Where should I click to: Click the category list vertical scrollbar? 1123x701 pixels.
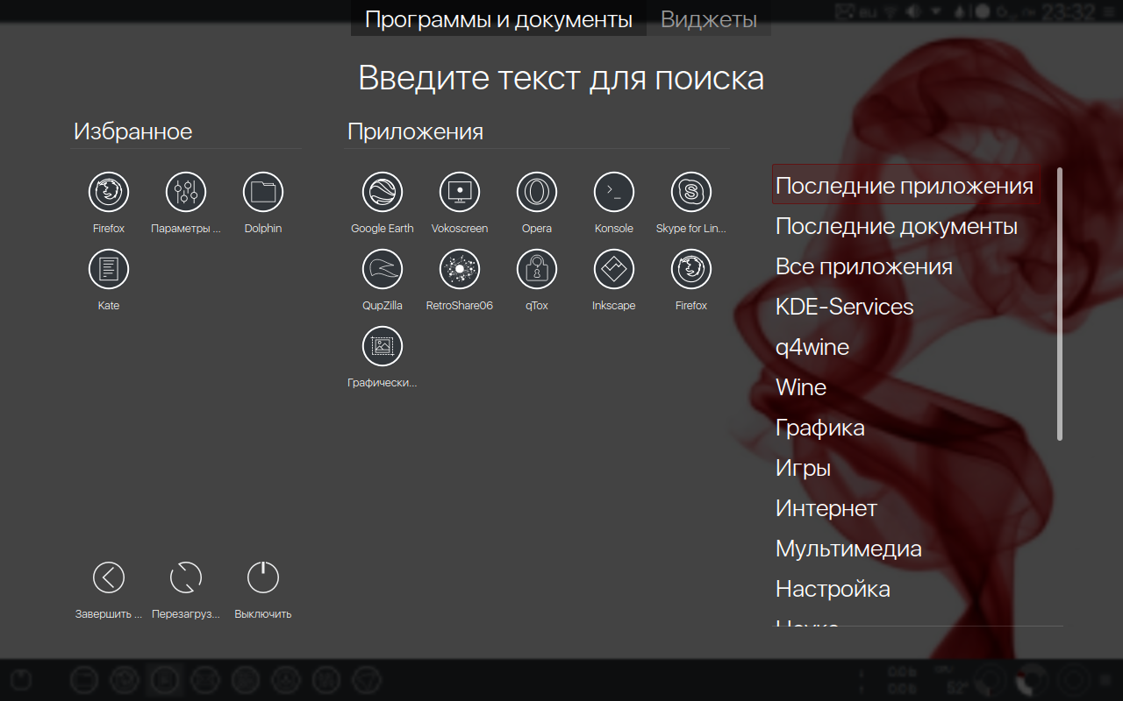pos(1060,303)
